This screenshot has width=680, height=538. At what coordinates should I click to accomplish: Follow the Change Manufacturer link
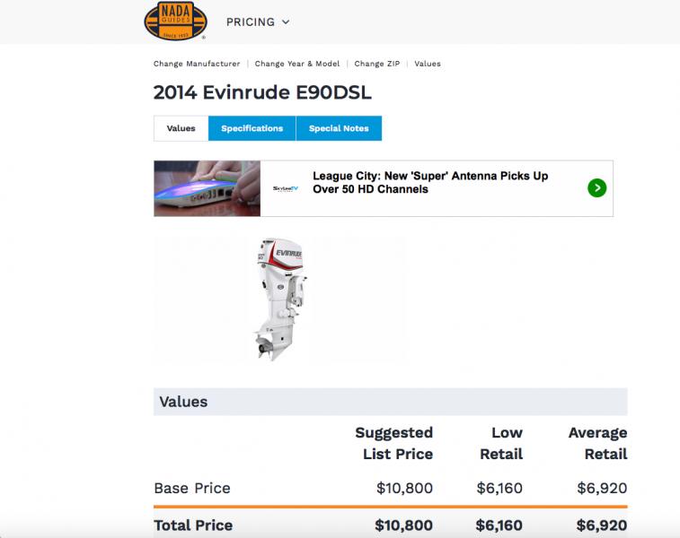tap(197, 64)
